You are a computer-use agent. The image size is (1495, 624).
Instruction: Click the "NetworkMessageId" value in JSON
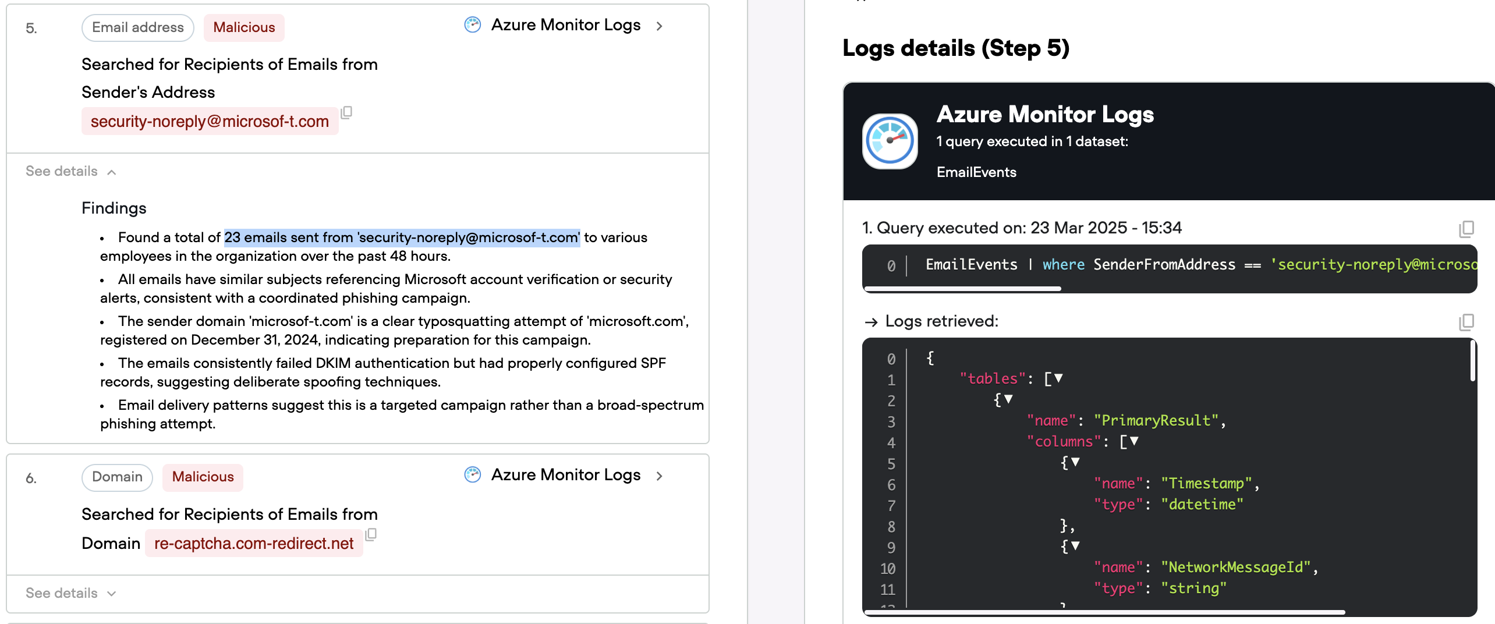[1235, 567]
